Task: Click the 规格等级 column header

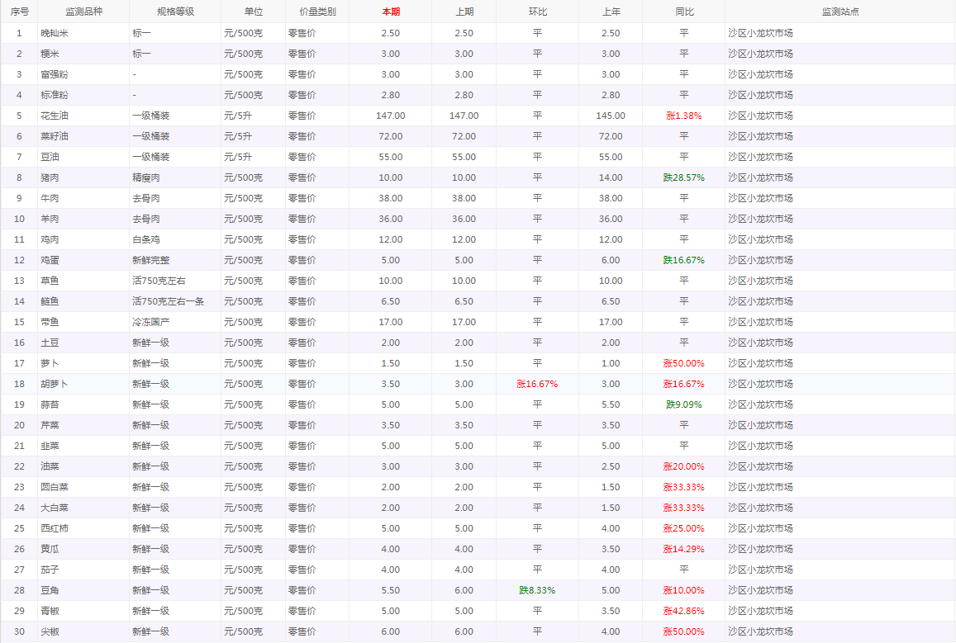Action: [174, 12]
